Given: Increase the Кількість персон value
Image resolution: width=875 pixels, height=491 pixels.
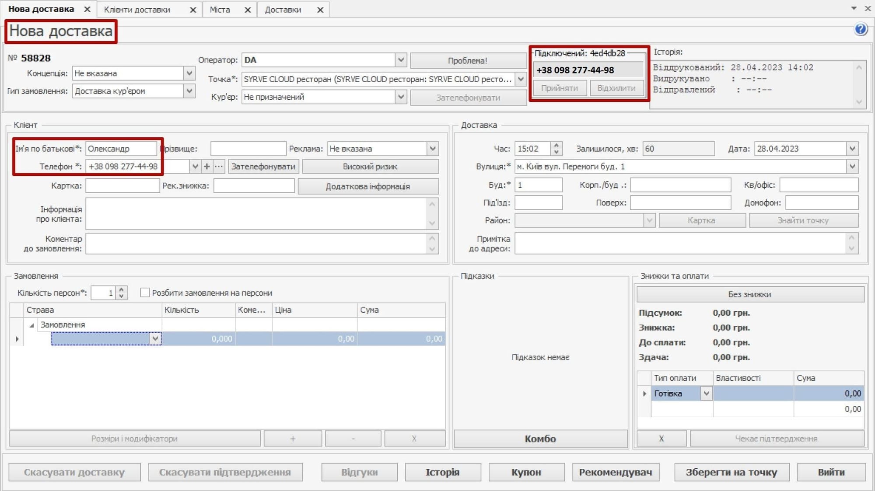Looking at the screenshot, I should tap(122, 289).
